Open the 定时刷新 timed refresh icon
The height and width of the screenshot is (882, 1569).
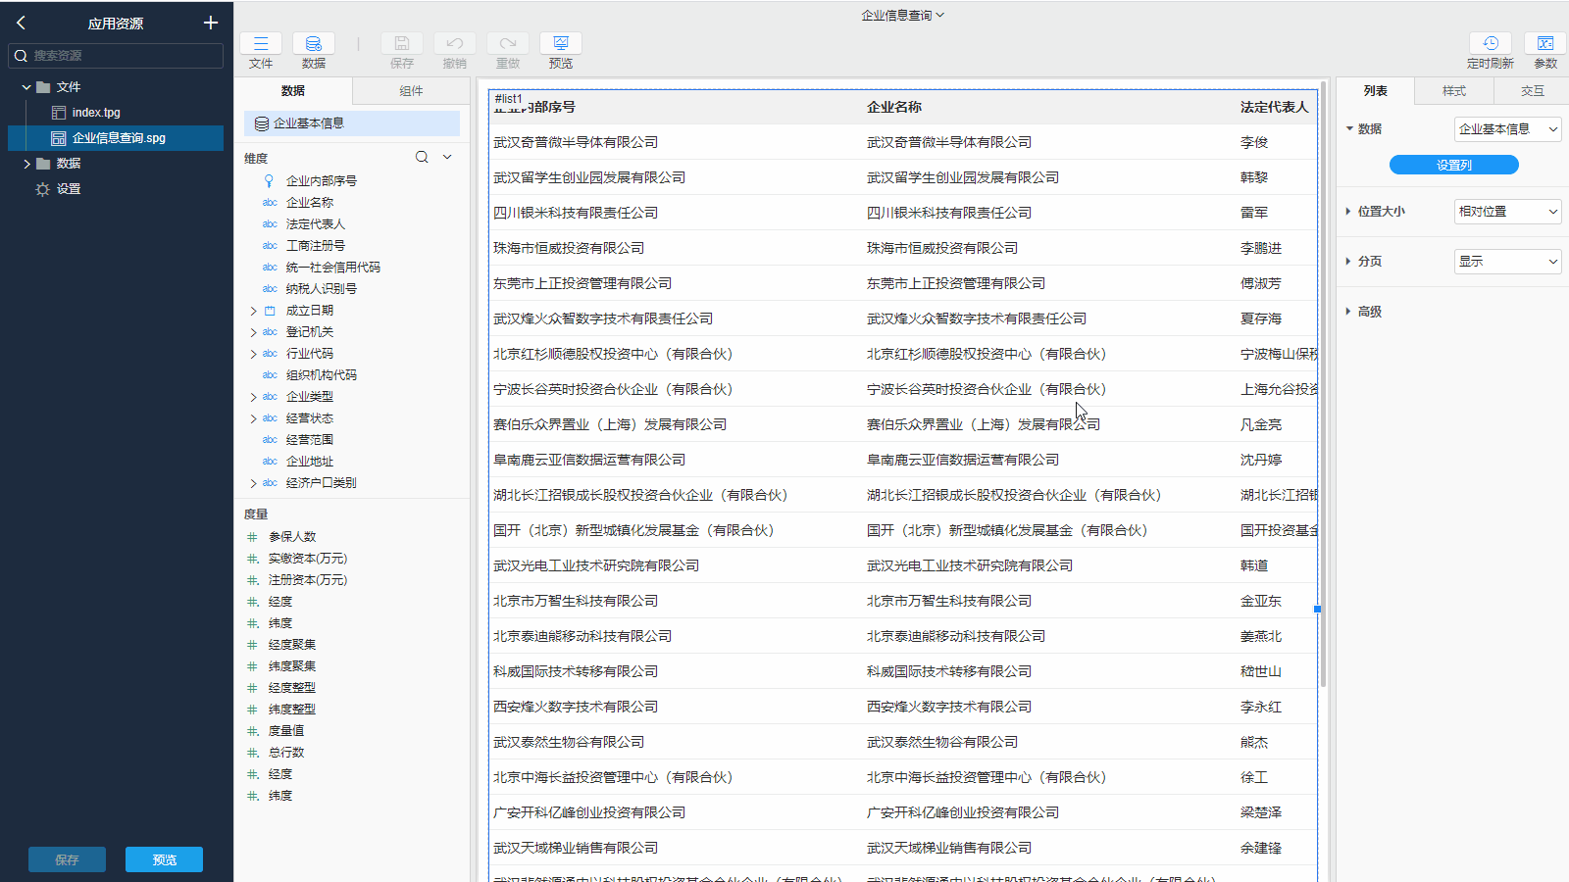tap(1490, 44)
